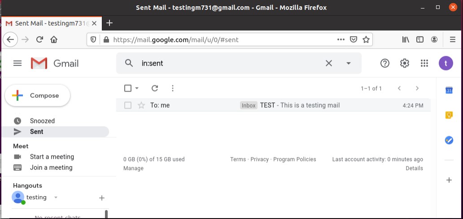
Task: Tick the select-all checkbox
Action: point(128,88)
